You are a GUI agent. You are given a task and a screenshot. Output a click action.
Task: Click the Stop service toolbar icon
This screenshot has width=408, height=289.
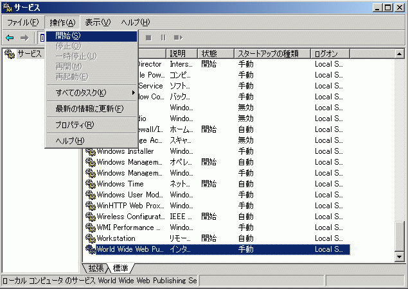coord(148,38)
